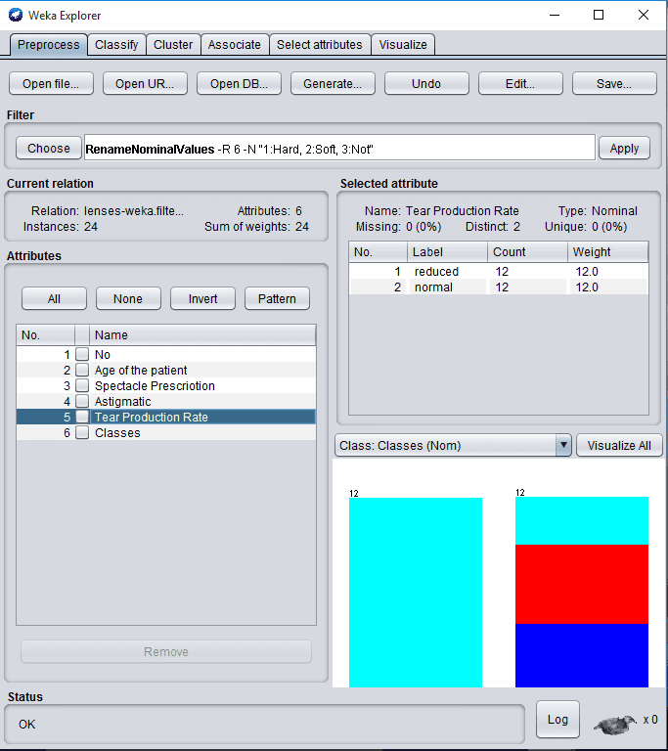
Task: Select the 'Tear Production Rate' row
Action: click(x=166, y=417)
